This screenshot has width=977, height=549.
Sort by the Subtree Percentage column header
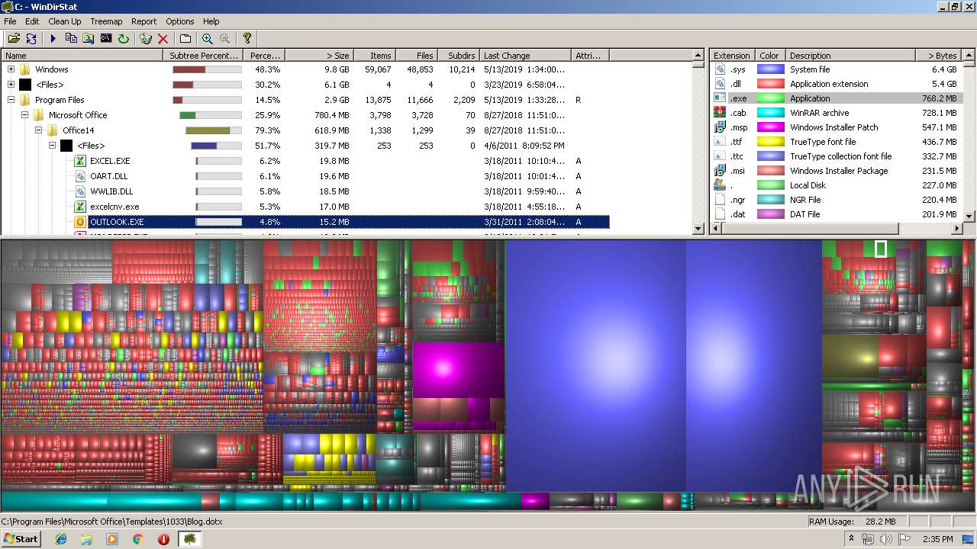203,56
